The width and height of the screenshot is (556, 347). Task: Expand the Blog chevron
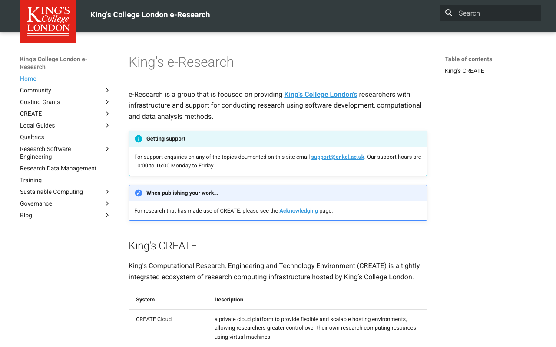107,215
